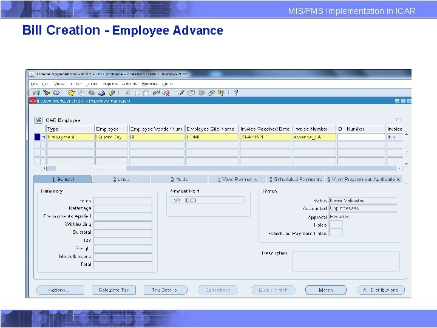The image size is (437, 328).
Task: Click right arrow of grid horizontal scrollbar
Action: click(400, 168)
